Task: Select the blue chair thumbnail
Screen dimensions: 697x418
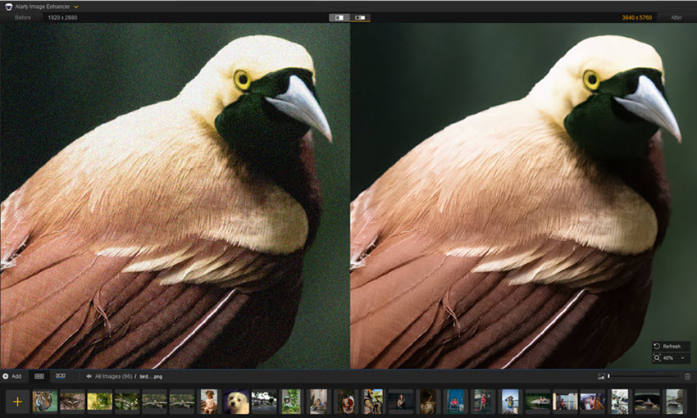Action: 456,402
